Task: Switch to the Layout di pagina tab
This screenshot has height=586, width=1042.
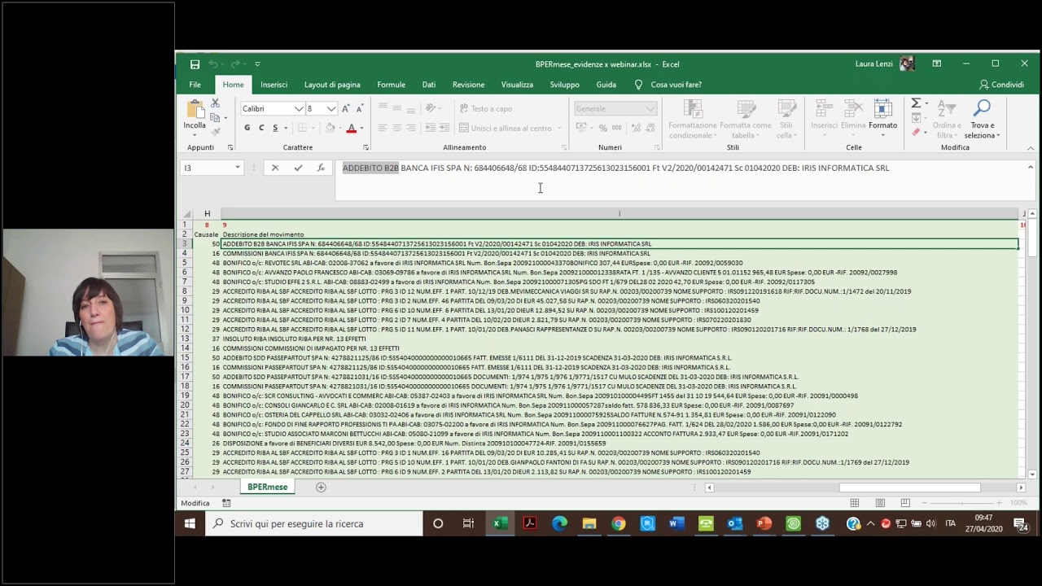Action: pos(332,85)
